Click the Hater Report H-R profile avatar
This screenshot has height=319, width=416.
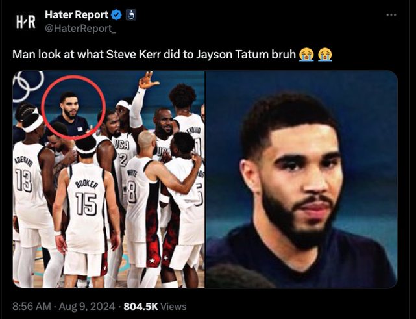tap(26, 21)
